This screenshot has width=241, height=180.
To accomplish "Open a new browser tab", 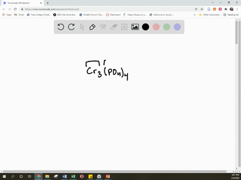I will [48, 3].
